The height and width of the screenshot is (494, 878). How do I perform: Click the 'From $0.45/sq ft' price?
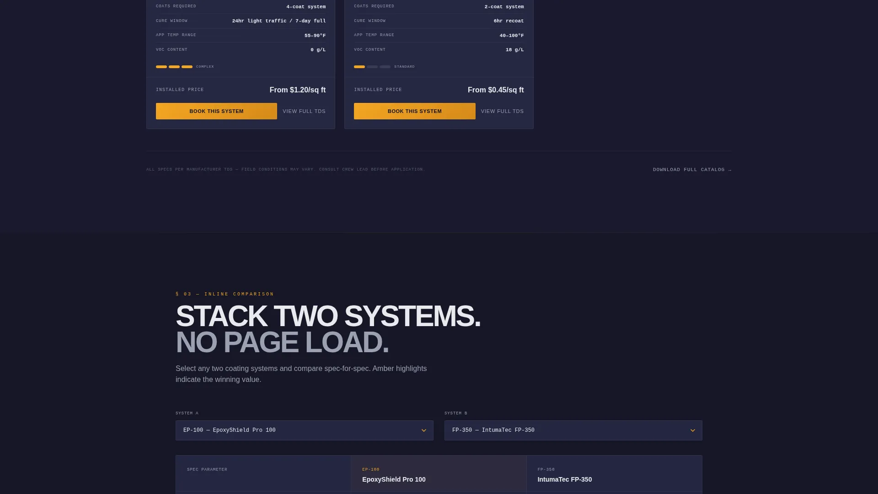coord(496,90)
